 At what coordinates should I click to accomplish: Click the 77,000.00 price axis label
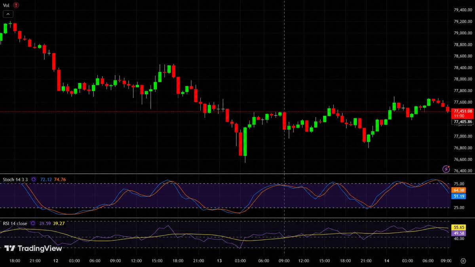pos(463,136)
